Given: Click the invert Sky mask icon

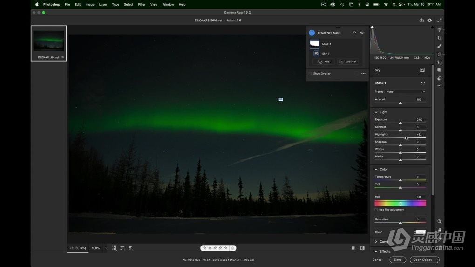Looking at the screenshot, I should pyautogui.click(x=422, y=70).
